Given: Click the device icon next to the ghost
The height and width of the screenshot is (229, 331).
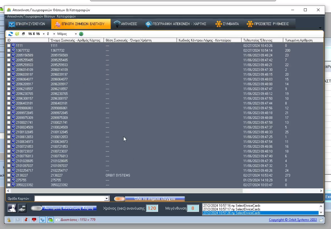Looking at the screenshot, I should [22, 208].
